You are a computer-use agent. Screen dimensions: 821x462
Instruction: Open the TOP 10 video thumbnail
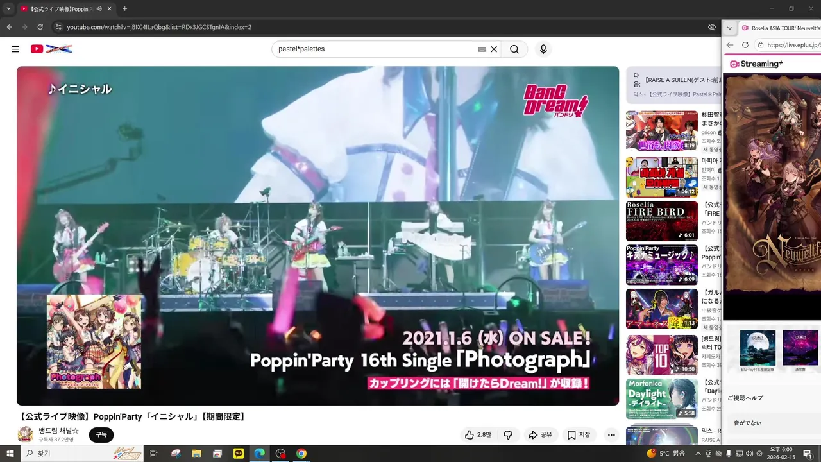[x=661, y=354]
